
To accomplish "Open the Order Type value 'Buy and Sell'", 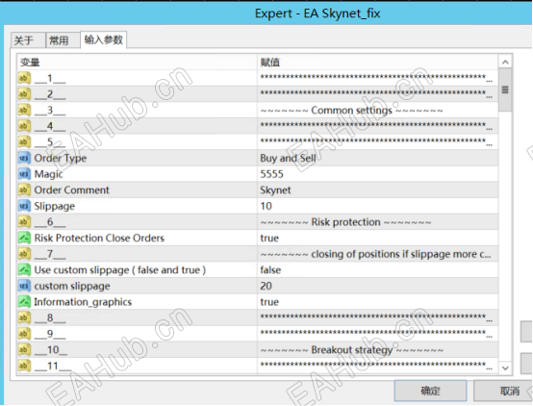I will 378,158.
